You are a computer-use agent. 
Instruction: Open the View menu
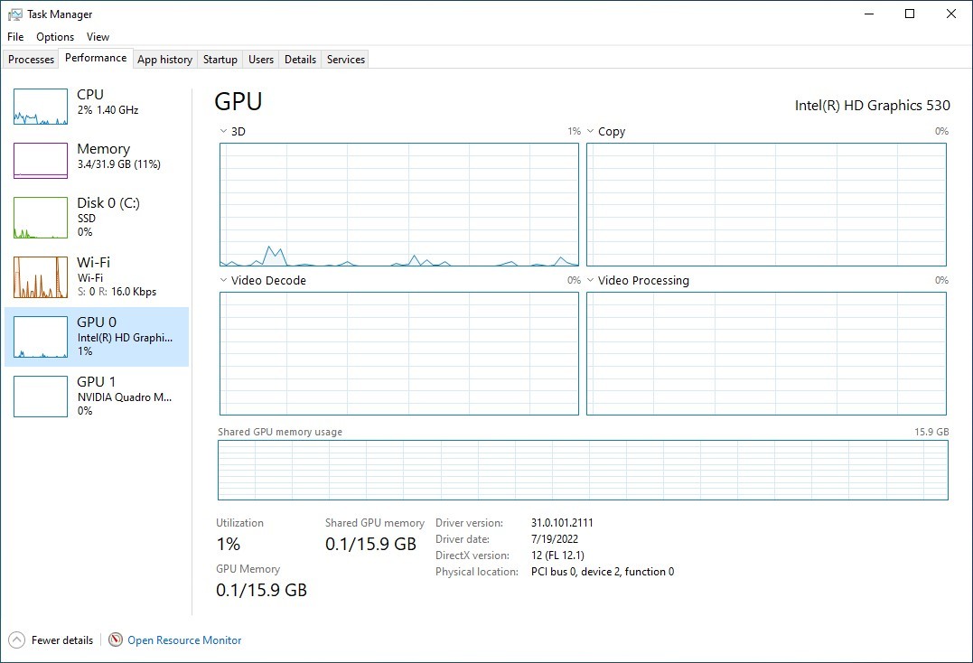(98, 37)
